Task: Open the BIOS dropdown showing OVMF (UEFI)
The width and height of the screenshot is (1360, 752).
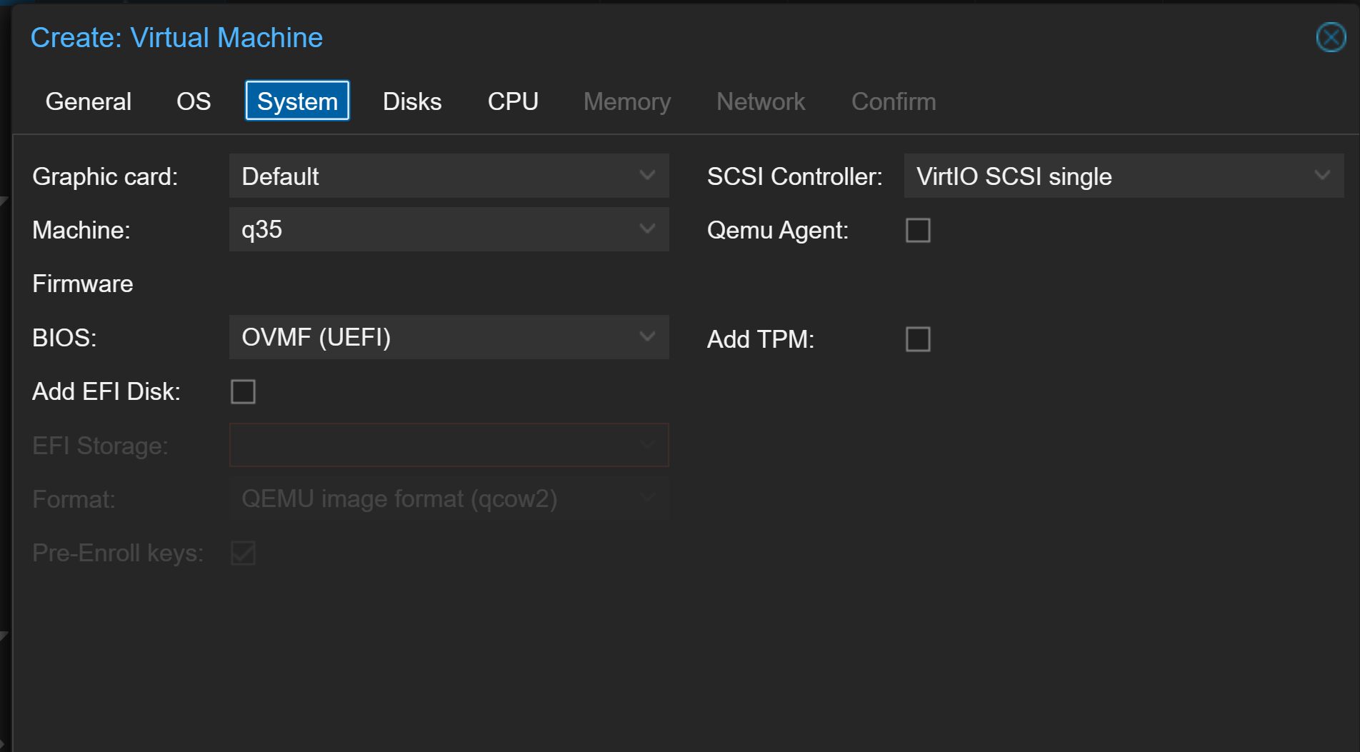Action: (449, 337)
